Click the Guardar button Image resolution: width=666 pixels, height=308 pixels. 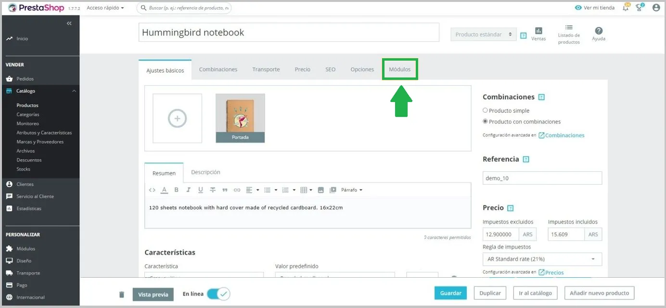(x=451, y=293)
